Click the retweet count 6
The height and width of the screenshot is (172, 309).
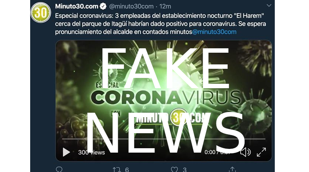(x=127, y=170)
